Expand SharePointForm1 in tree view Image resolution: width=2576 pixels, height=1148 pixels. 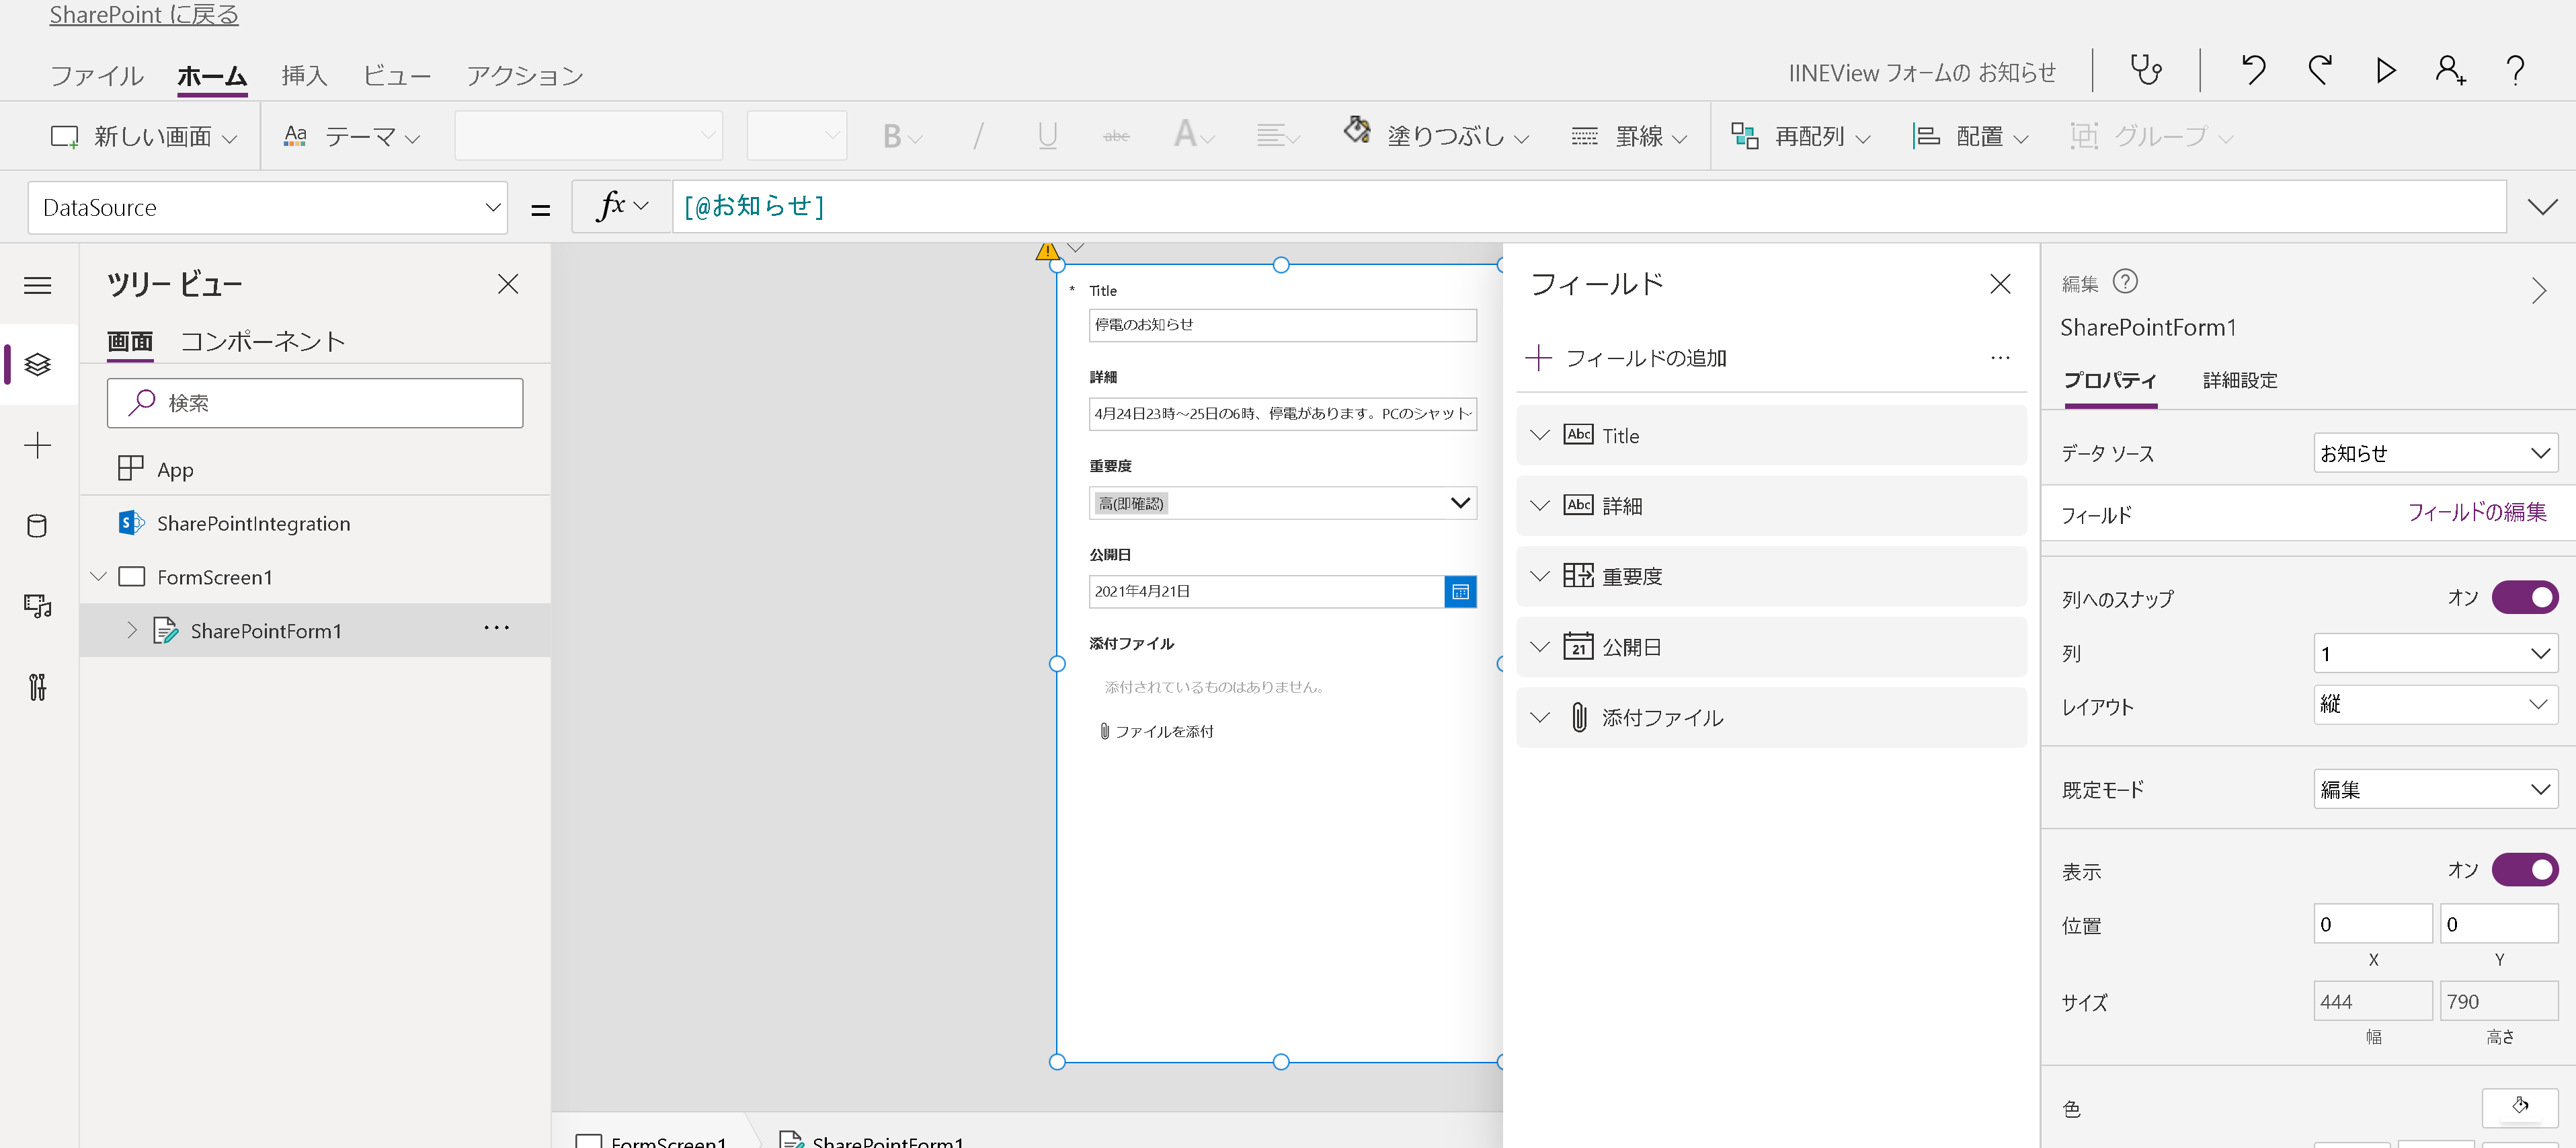click(132, 630)
